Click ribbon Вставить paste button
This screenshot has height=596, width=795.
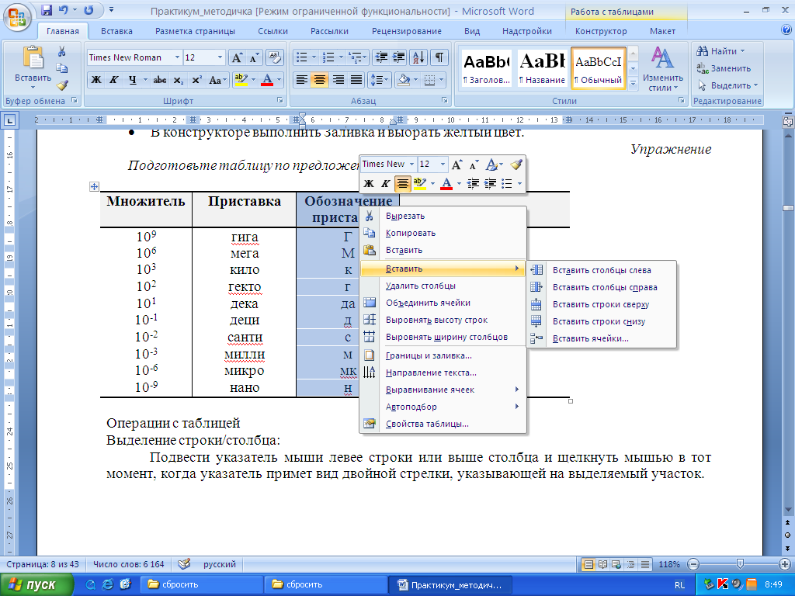click(33, 68)
